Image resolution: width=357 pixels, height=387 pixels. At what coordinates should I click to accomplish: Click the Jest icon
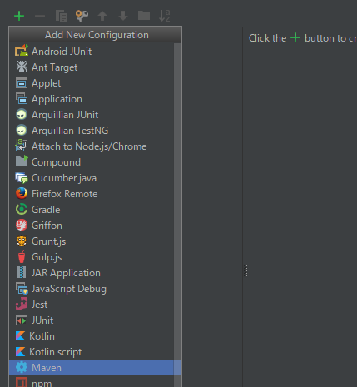(22, 305)
